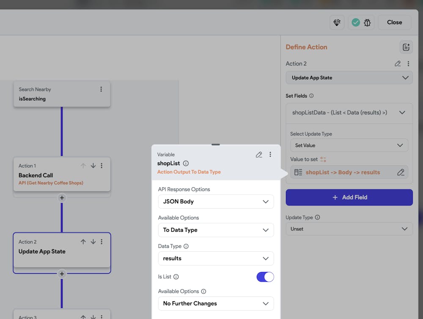Image resolution: width=423 pixels, height=319 pixels.
Task: Open the Data Type results dropdown
Action: pos(216,258)
